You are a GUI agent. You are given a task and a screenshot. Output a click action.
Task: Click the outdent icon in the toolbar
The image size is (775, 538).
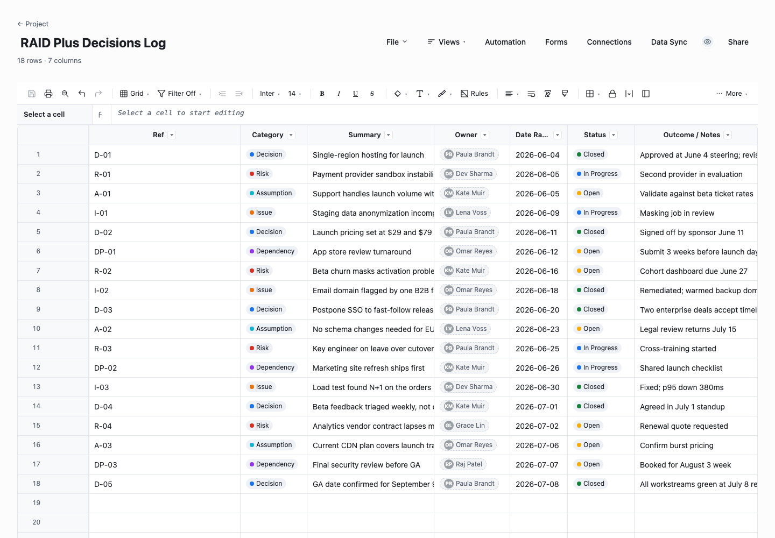[x=239, y=94]
